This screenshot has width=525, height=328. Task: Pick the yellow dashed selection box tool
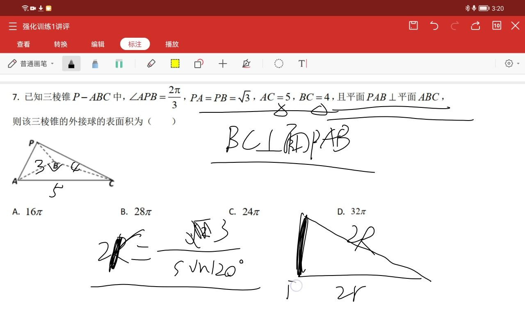point(175,64)
